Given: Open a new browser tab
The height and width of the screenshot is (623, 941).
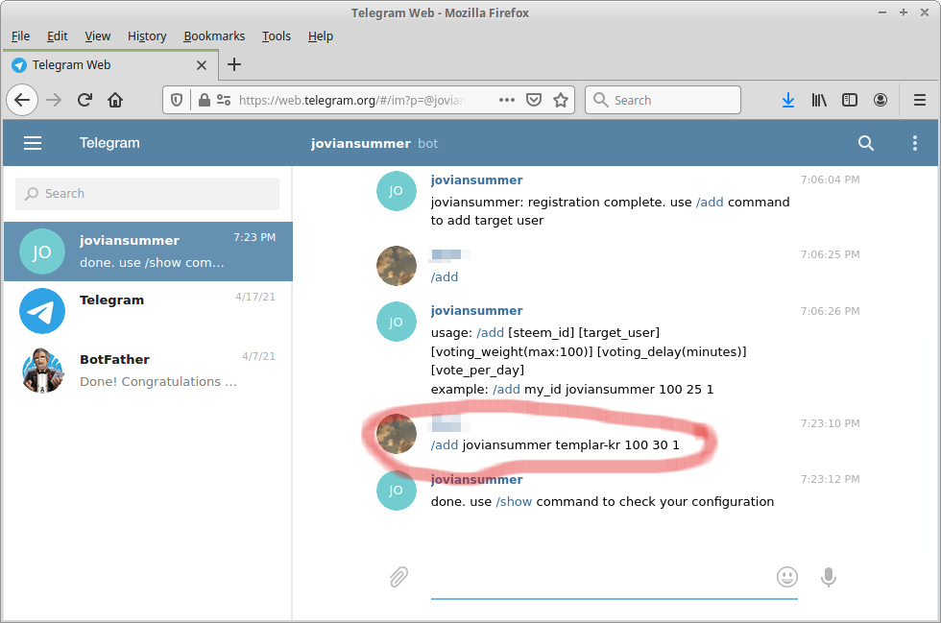Looking at the screenshot, I should [234, 64].
